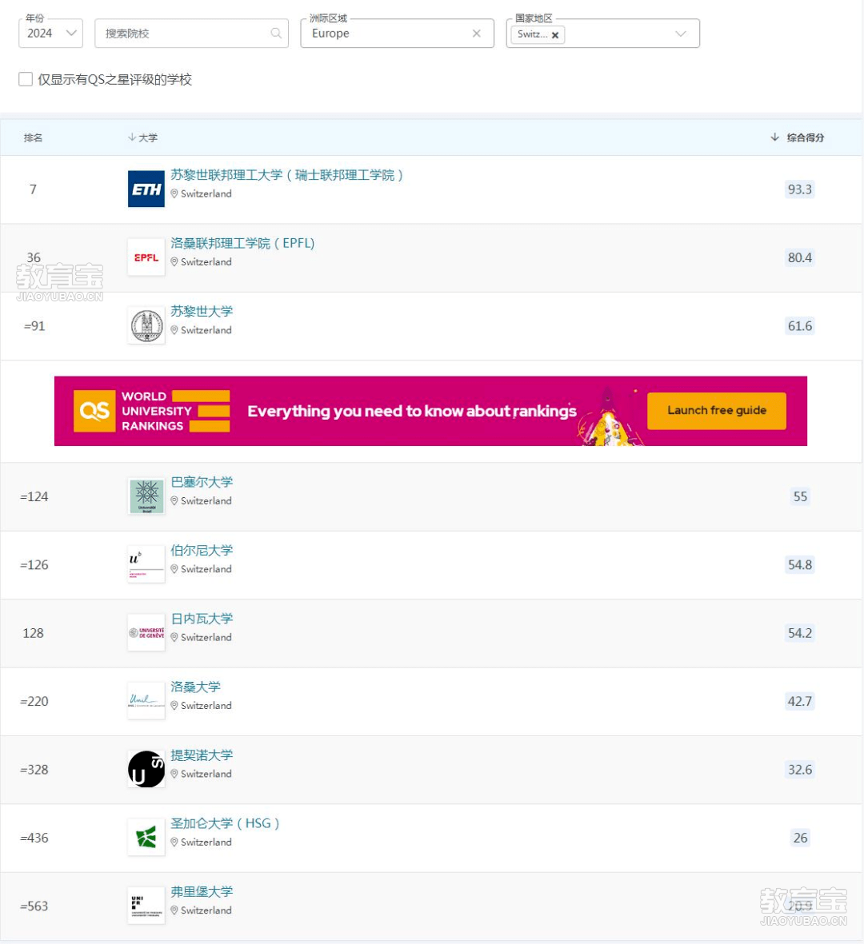
Task: Click the St. Gallen green logo
Action: [x=146, y=838]
